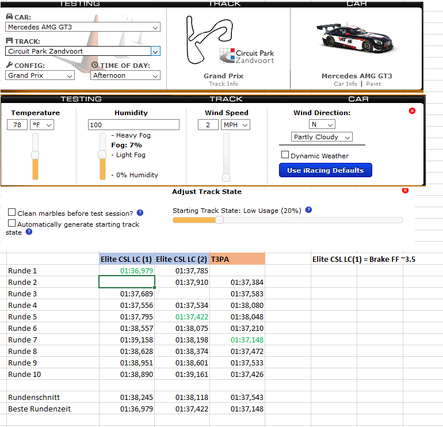Open the CONFIG dropdown showing Grand Prix
Viewport: 443px width, 427px height.
pyautogui.click(x=40, y=75)
